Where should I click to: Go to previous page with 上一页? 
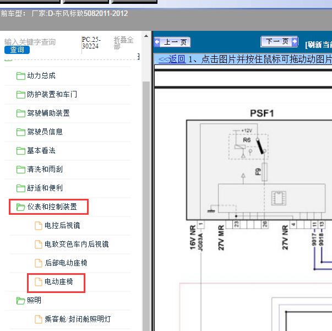(x=172, y=42)
